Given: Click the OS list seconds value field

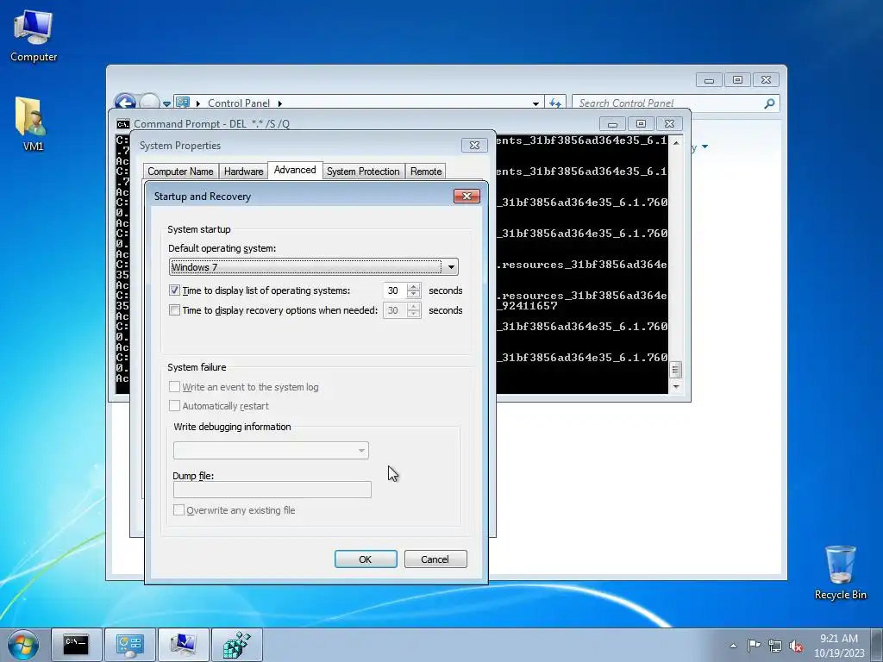Looking at the screenshot, I should 395,290.
